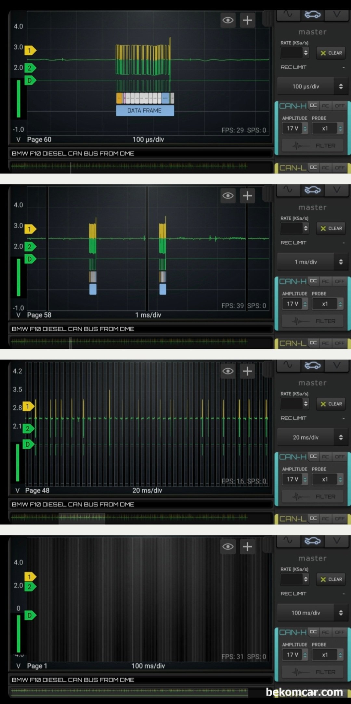The width and height of the screenshot is (351, 704).
Task: Click plus icon in Page 60 scope view
Action: [x=247, y=20]
